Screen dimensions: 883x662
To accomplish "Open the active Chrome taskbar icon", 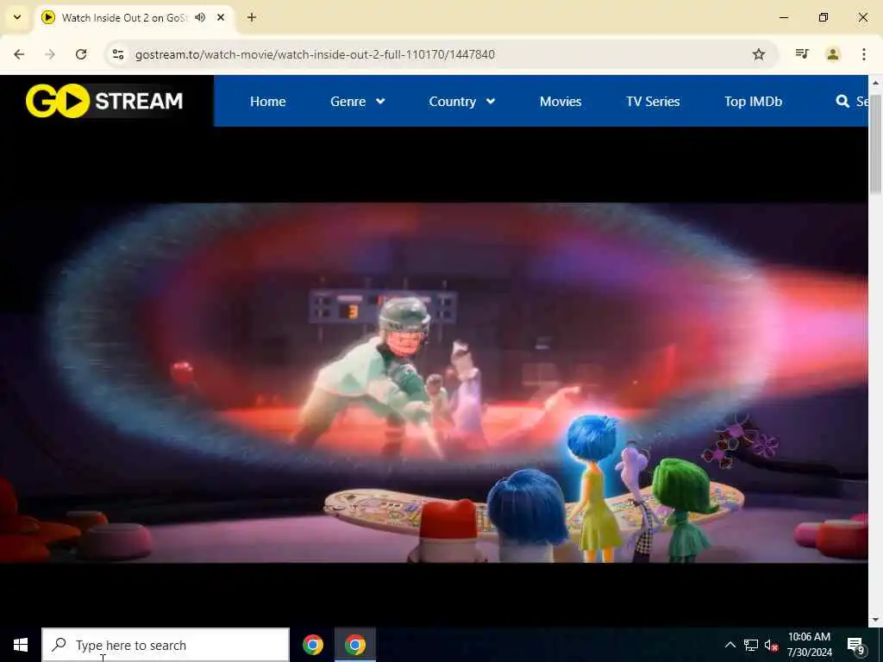I will pos(354,645).
